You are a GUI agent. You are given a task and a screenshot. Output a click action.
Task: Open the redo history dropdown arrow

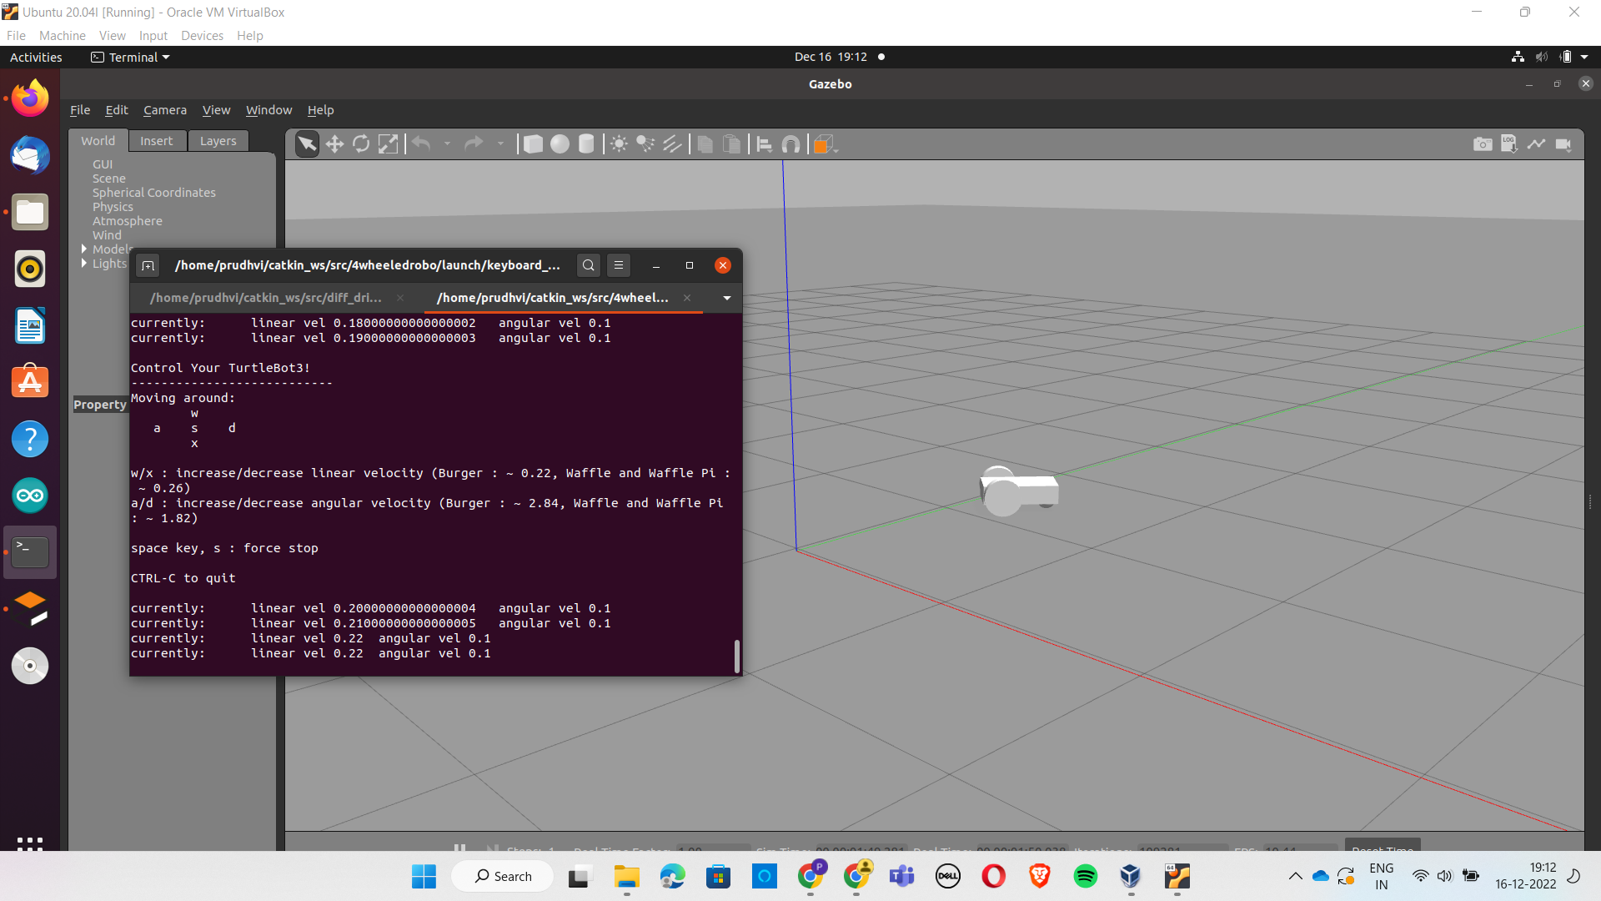[x=501, y=143]
